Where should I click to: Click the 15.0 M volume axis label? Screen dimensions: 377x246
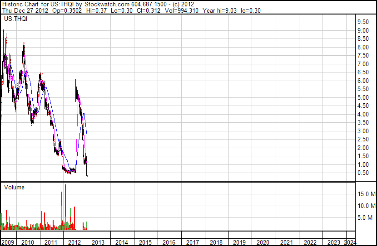coord(367,194)
